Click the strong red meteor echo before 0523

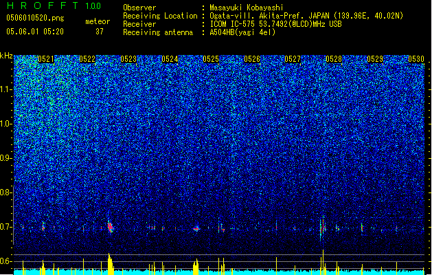pos(111,227)
